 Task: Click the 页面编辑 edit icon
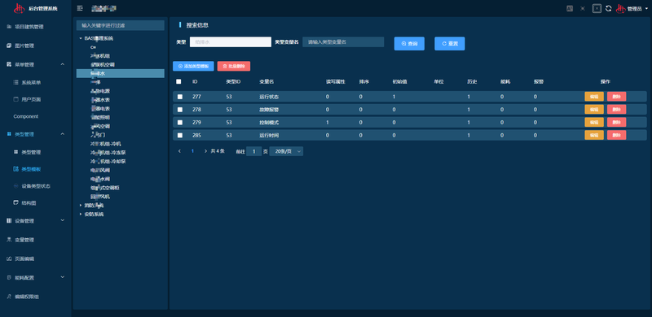tap(9, 258)
